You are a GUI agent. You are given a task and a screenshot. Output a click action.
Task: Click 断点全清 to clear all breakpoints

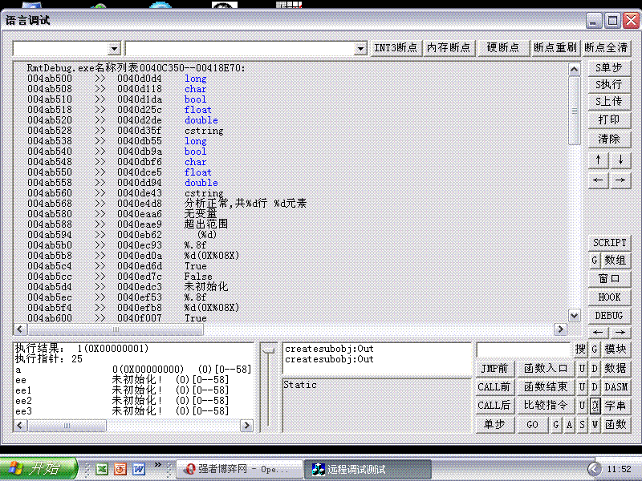click(606, 48)
